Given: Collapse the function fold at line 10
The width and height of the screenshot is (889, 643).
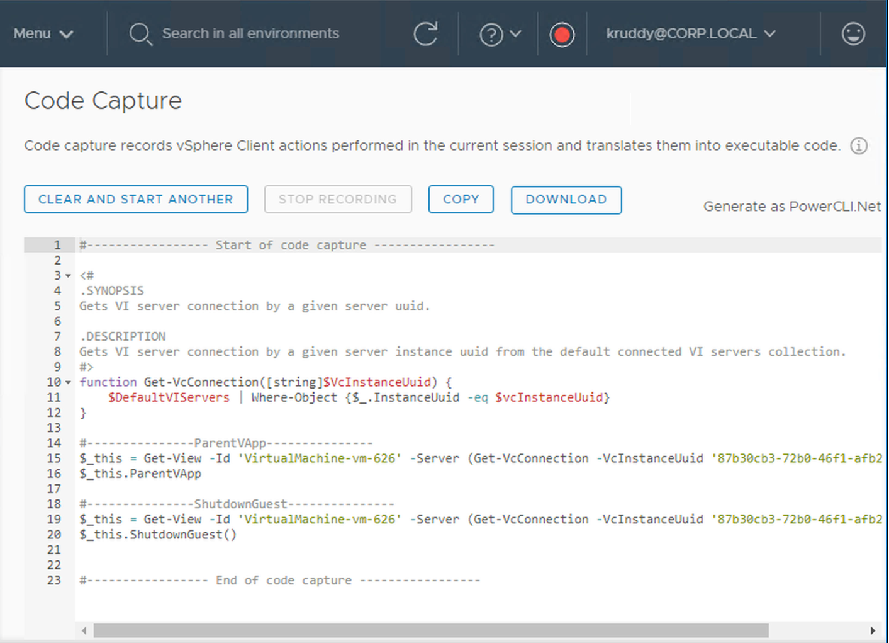Looking at the screenshot, I should (x=68, y=382).
